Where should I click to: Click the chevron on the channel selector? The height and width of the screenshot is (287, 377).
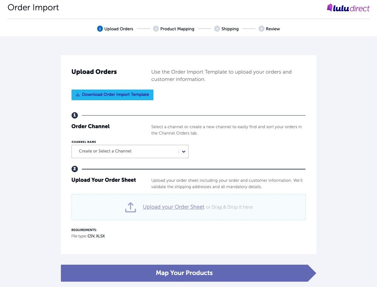pos(183,151)
